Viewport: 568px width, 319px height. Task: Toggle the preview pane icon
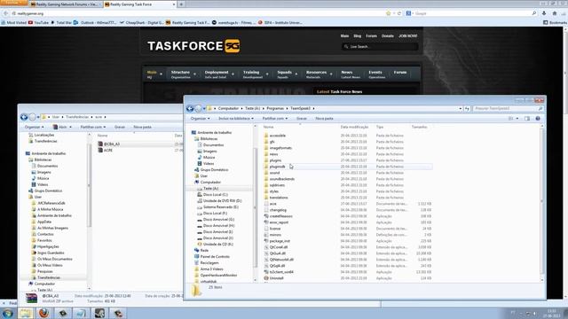[x=527, y=118]
